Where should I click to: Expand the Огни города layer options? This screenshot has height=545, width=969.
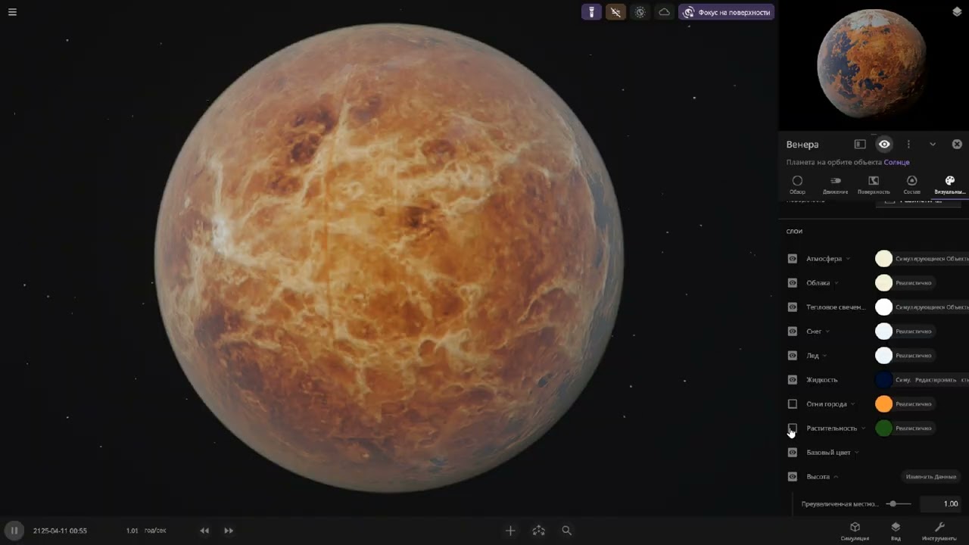click(853, 404)
